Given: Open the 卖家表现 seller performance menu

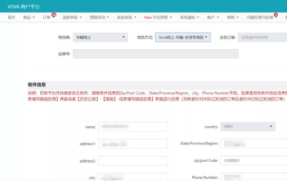Looking at the screenshot, I should coord(126,17).
